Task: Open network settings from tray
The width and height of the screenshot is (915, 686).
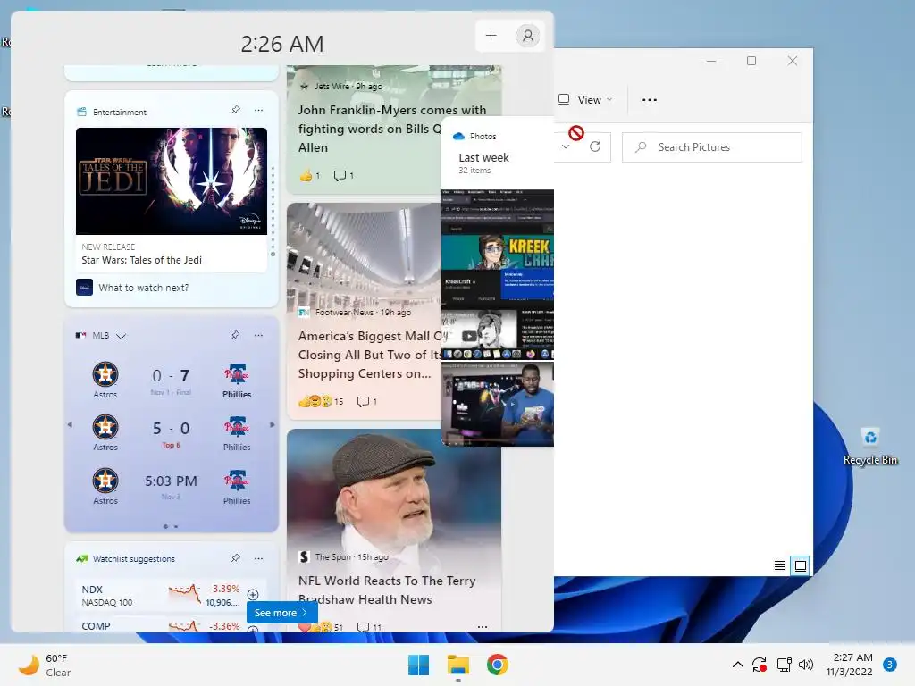Action: point(784,665)
